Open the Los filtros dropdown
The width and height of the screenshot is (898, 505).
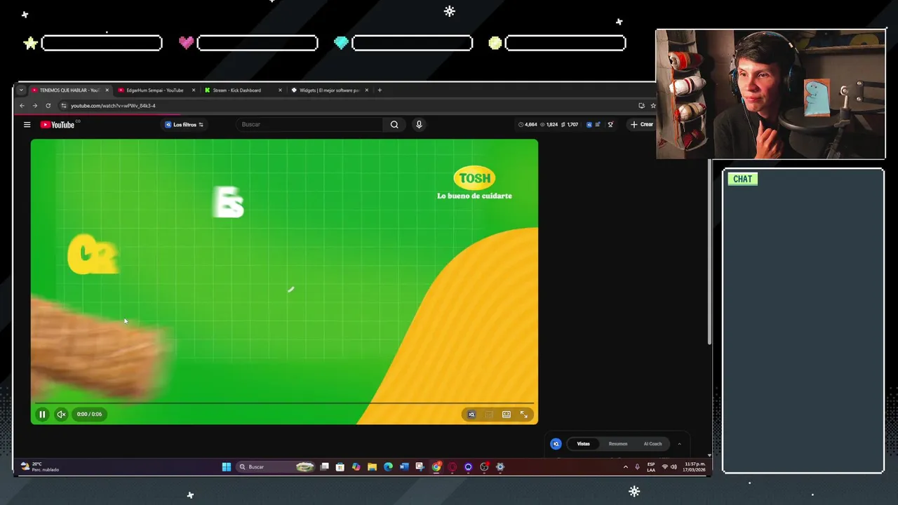click(184, 125)
